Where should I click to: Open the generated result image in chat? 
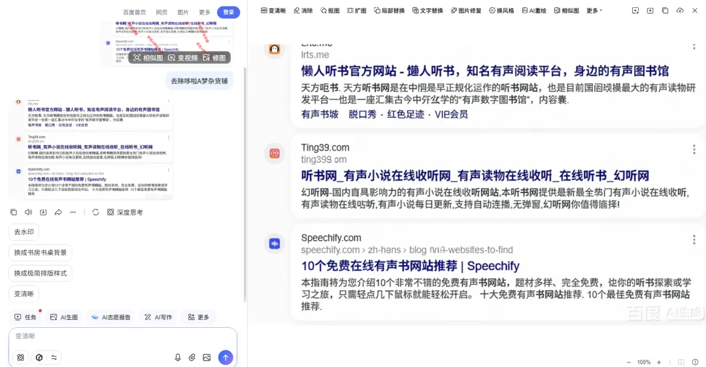(92, 149)
